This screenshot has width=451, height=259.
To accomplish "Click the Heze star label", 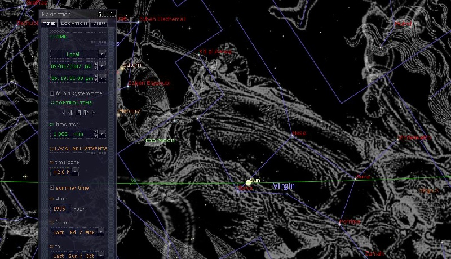I will [299, 133].
